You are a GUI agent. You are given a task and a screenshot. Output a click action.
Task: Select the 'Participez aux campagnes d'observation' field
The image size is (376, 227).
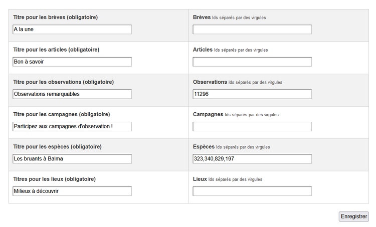click(x=72, y=126)
